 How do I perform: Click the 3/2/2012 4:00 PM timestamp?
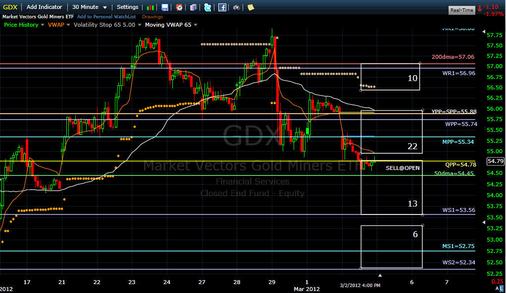(x=360, y=285)
